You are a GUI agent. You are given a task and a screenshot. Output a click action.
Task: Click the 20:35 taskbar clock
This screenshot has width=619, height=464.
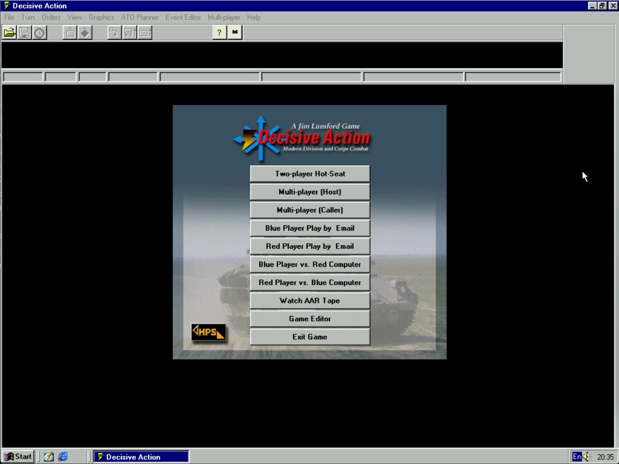pos(605,457)
